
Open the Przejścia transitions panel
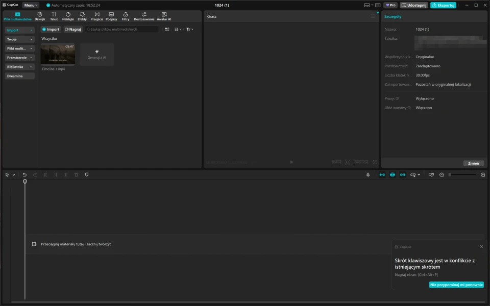pos(97,16)
